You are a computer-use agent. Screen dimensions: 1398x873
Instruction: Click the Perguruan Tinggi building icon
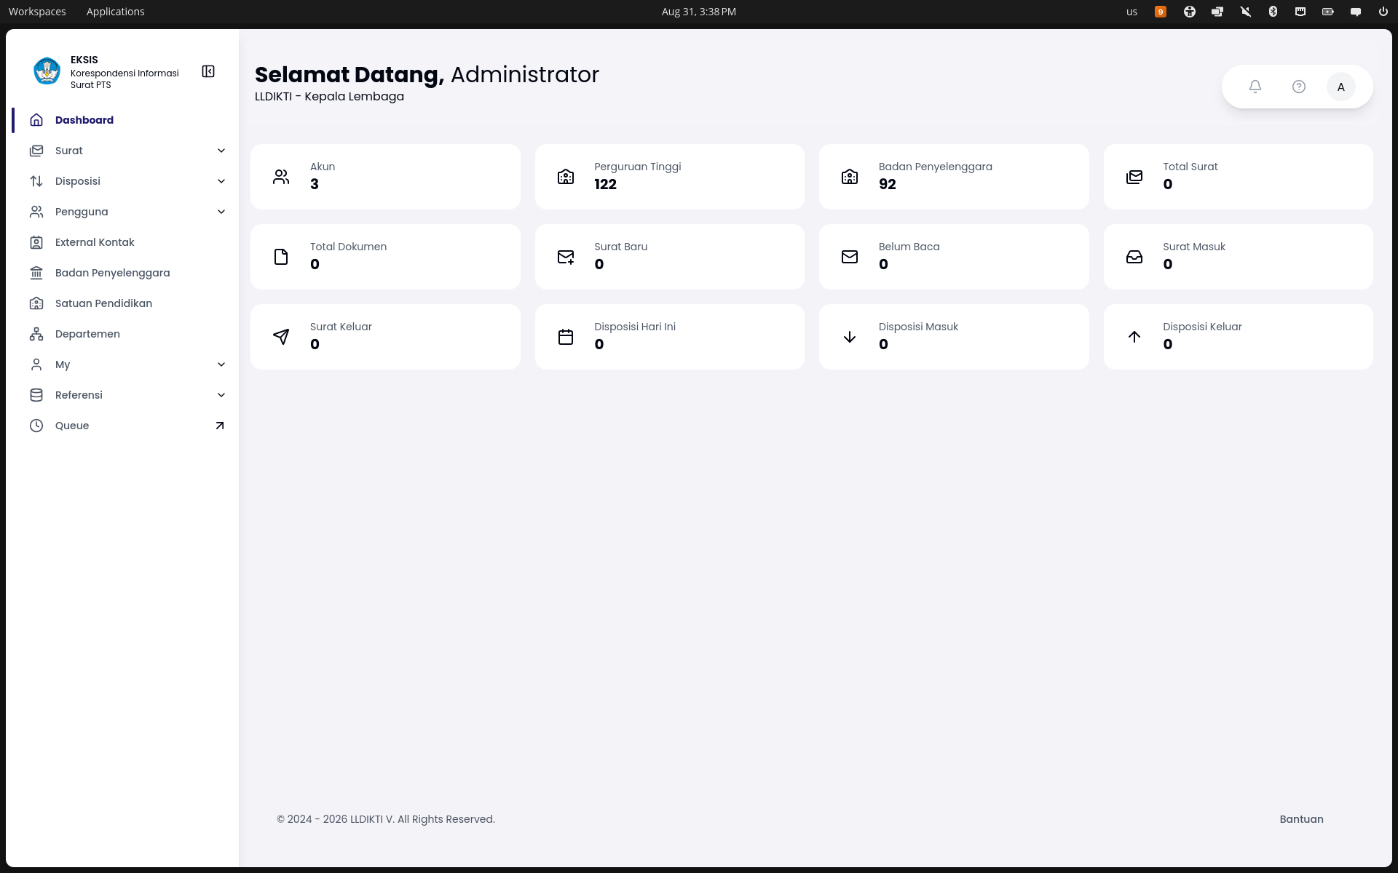(566, 177)
